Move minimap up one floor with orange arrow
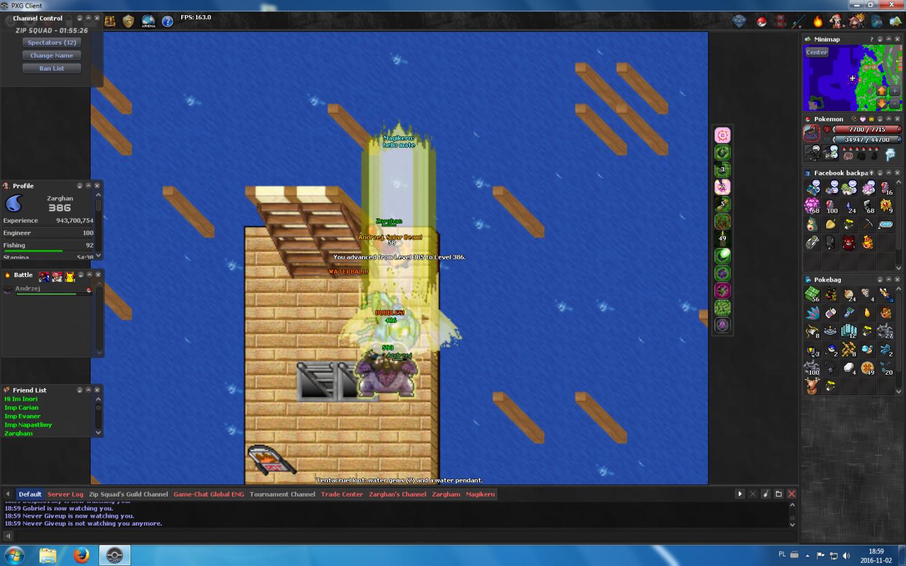Viewport: 906px width, 566px height. click(882, 91)
